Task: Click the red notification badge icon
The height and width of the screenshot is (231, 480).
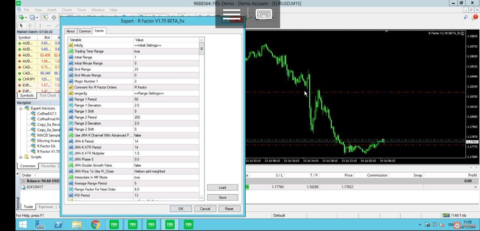Action: (x=475, y=17)
